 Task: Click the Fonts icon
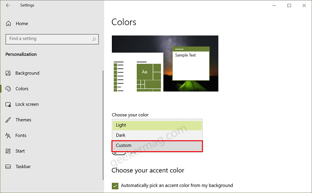[8, 136]
